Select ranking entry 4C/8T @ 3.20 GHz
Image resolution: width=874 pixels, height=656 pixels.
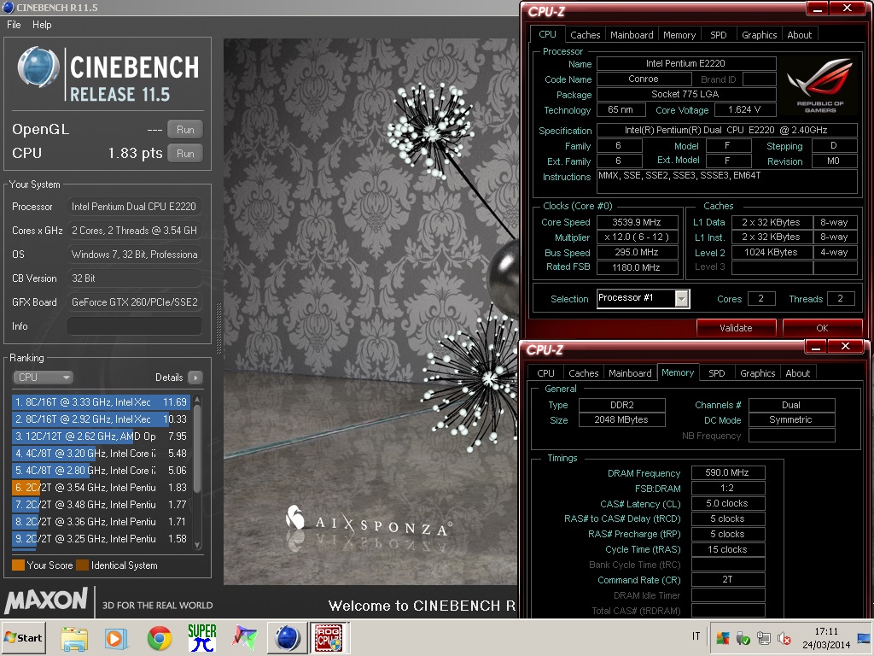pos(101,454)
